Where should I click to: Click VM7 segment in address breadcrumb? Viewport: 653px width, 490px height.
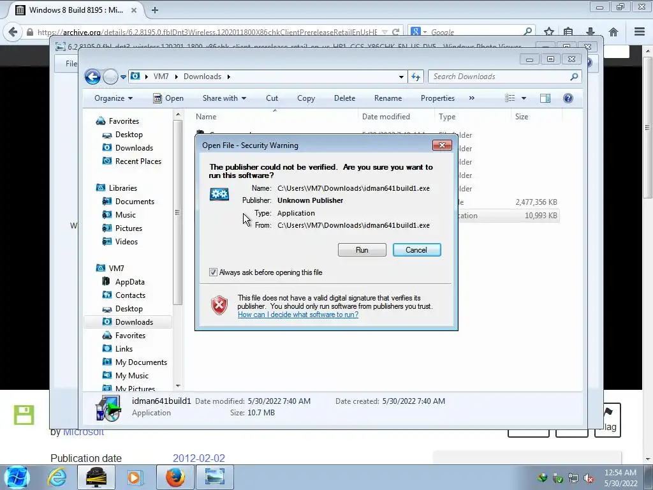(161, 77)
